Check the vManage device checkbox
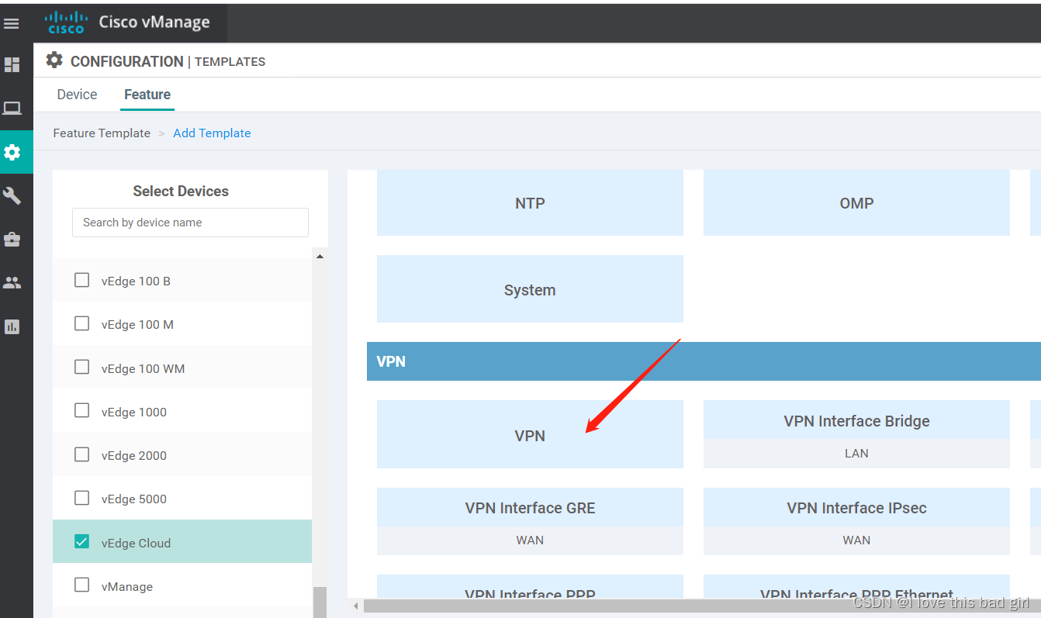 coord(81,585)
